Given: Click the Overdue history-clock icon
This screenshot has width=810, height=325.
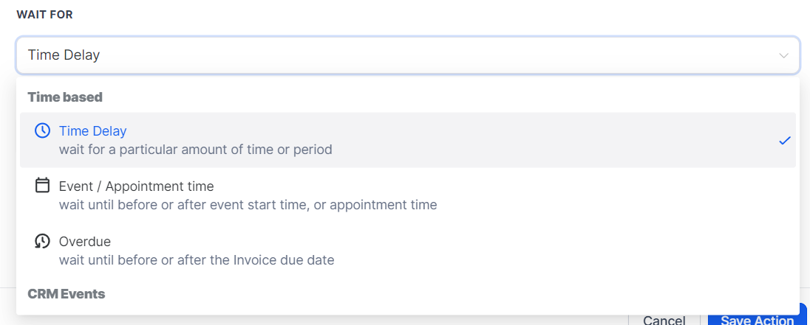Looking at the screenshot, I should pos(43,241).
